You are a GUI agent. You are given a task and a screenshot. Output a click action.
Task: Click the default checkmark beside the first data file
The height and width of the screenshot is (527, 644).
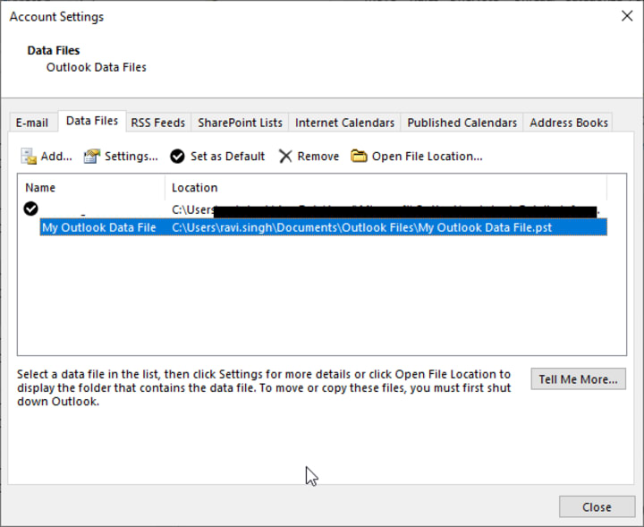[x=30, y=208]
